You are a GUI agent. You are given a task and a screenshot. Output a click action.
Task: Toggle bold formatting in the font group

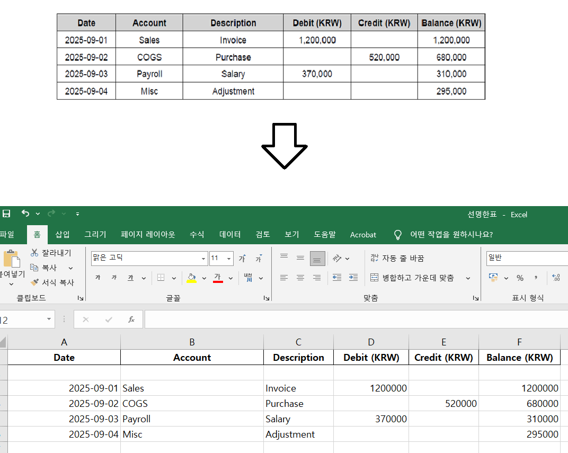pyautogui.click(x=97, y=278)
